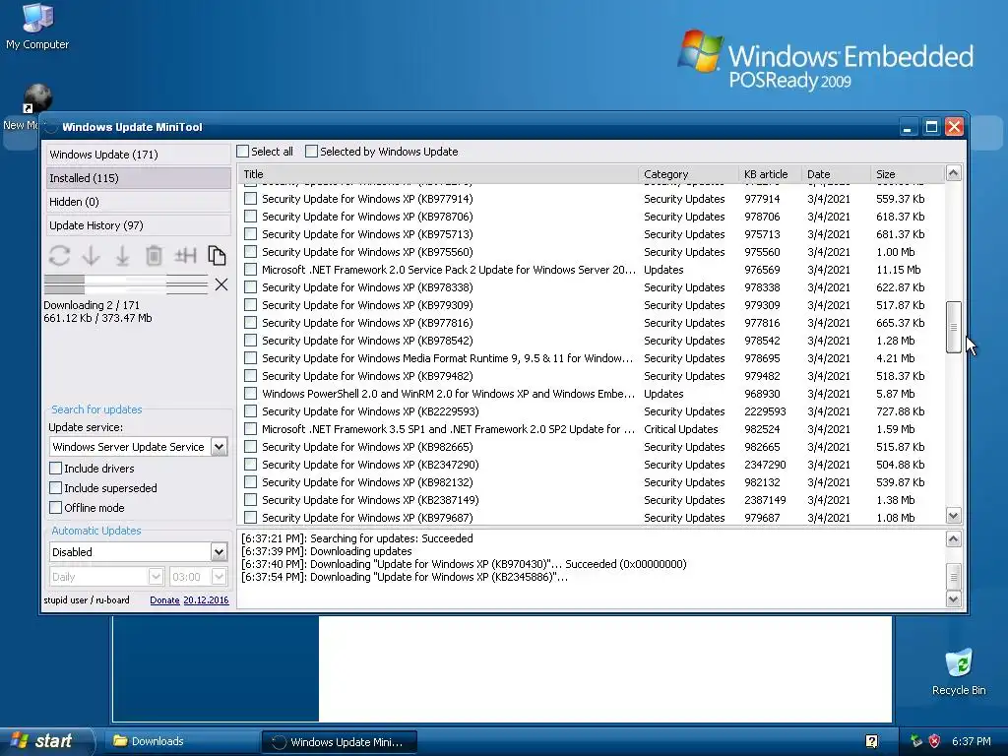Check Selected by Windows Update
The height and width of the screenshot is (756, 1008).
(311, 152)
